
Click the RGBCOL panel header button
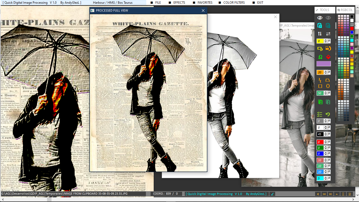click(x=345, y=10)
